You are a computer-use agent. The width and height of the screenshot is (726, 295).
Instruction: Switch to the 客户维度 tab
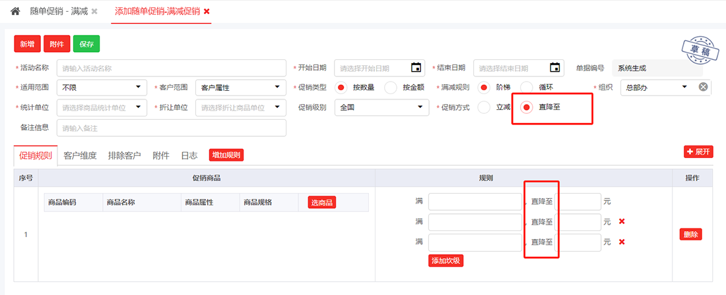click(80, 155)
